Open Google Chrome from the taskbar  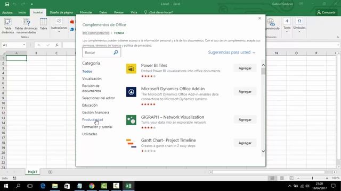click(x=92, y=186)
